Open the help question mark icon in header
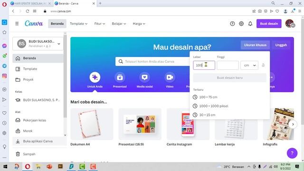304x171 pixels. pyautogui.click(x=232, y=24)
